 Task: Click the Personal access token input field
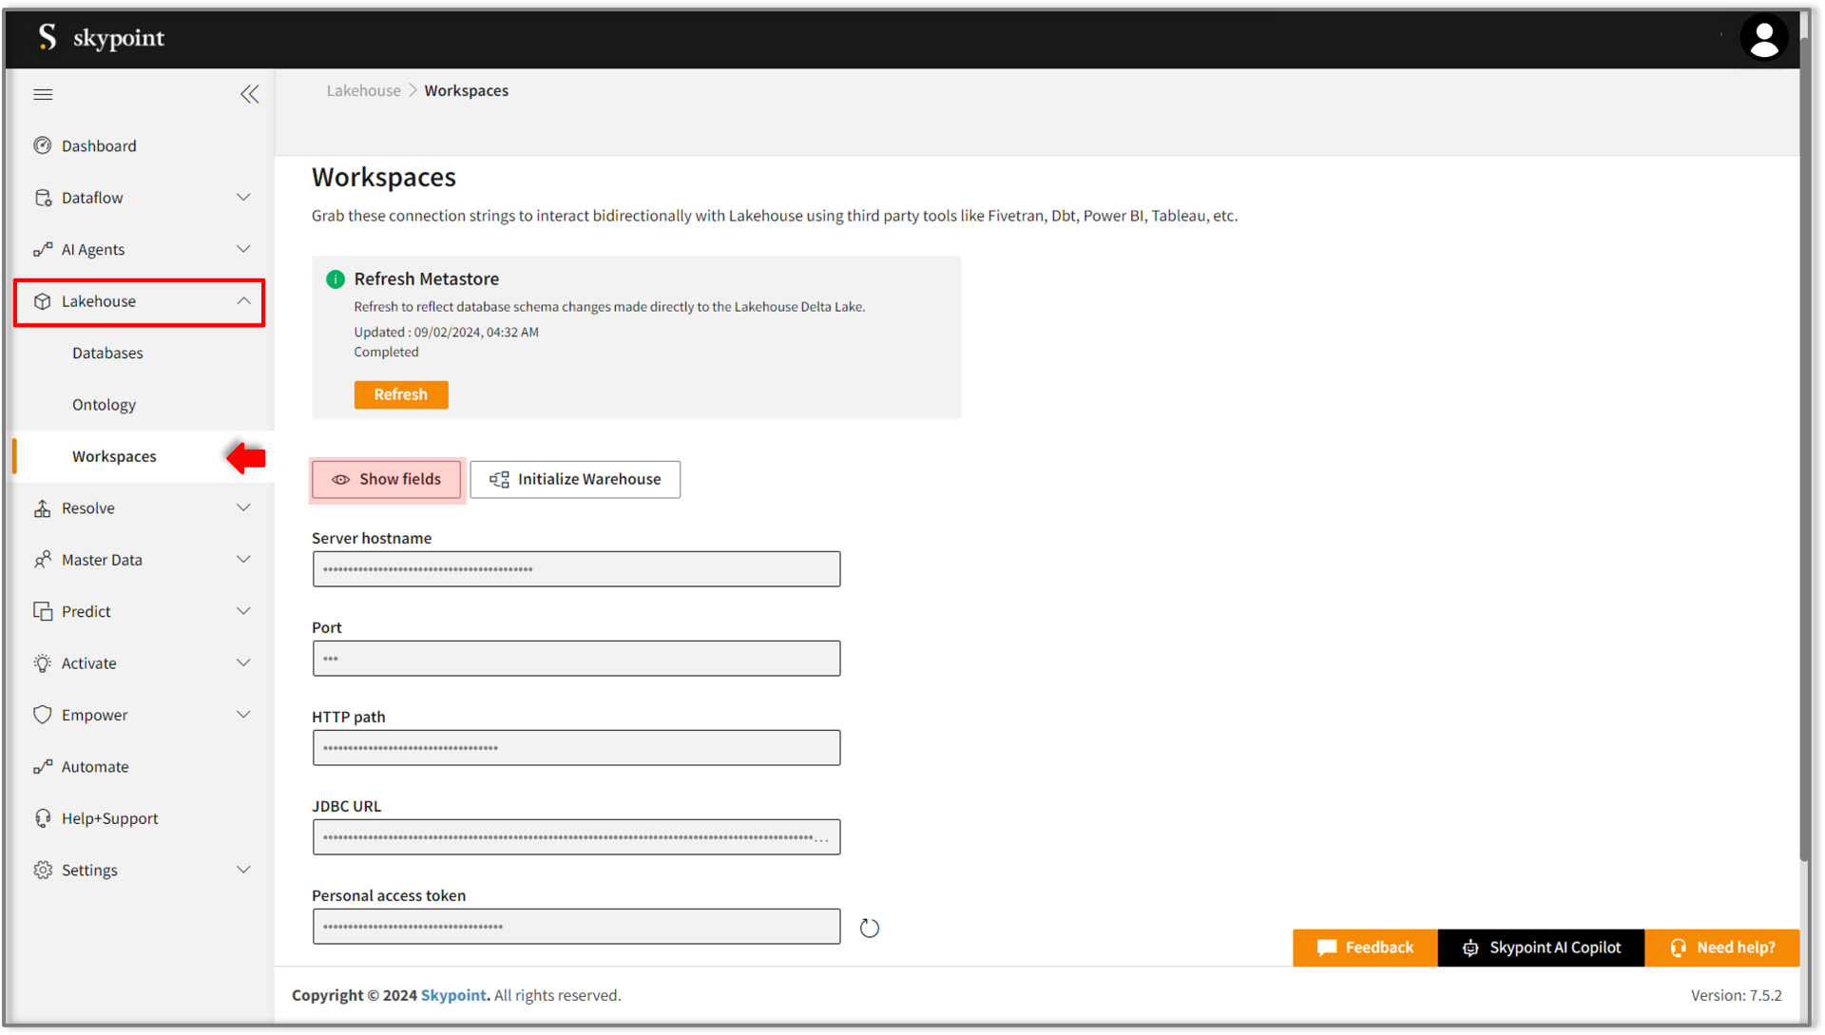tap(575, 926)
